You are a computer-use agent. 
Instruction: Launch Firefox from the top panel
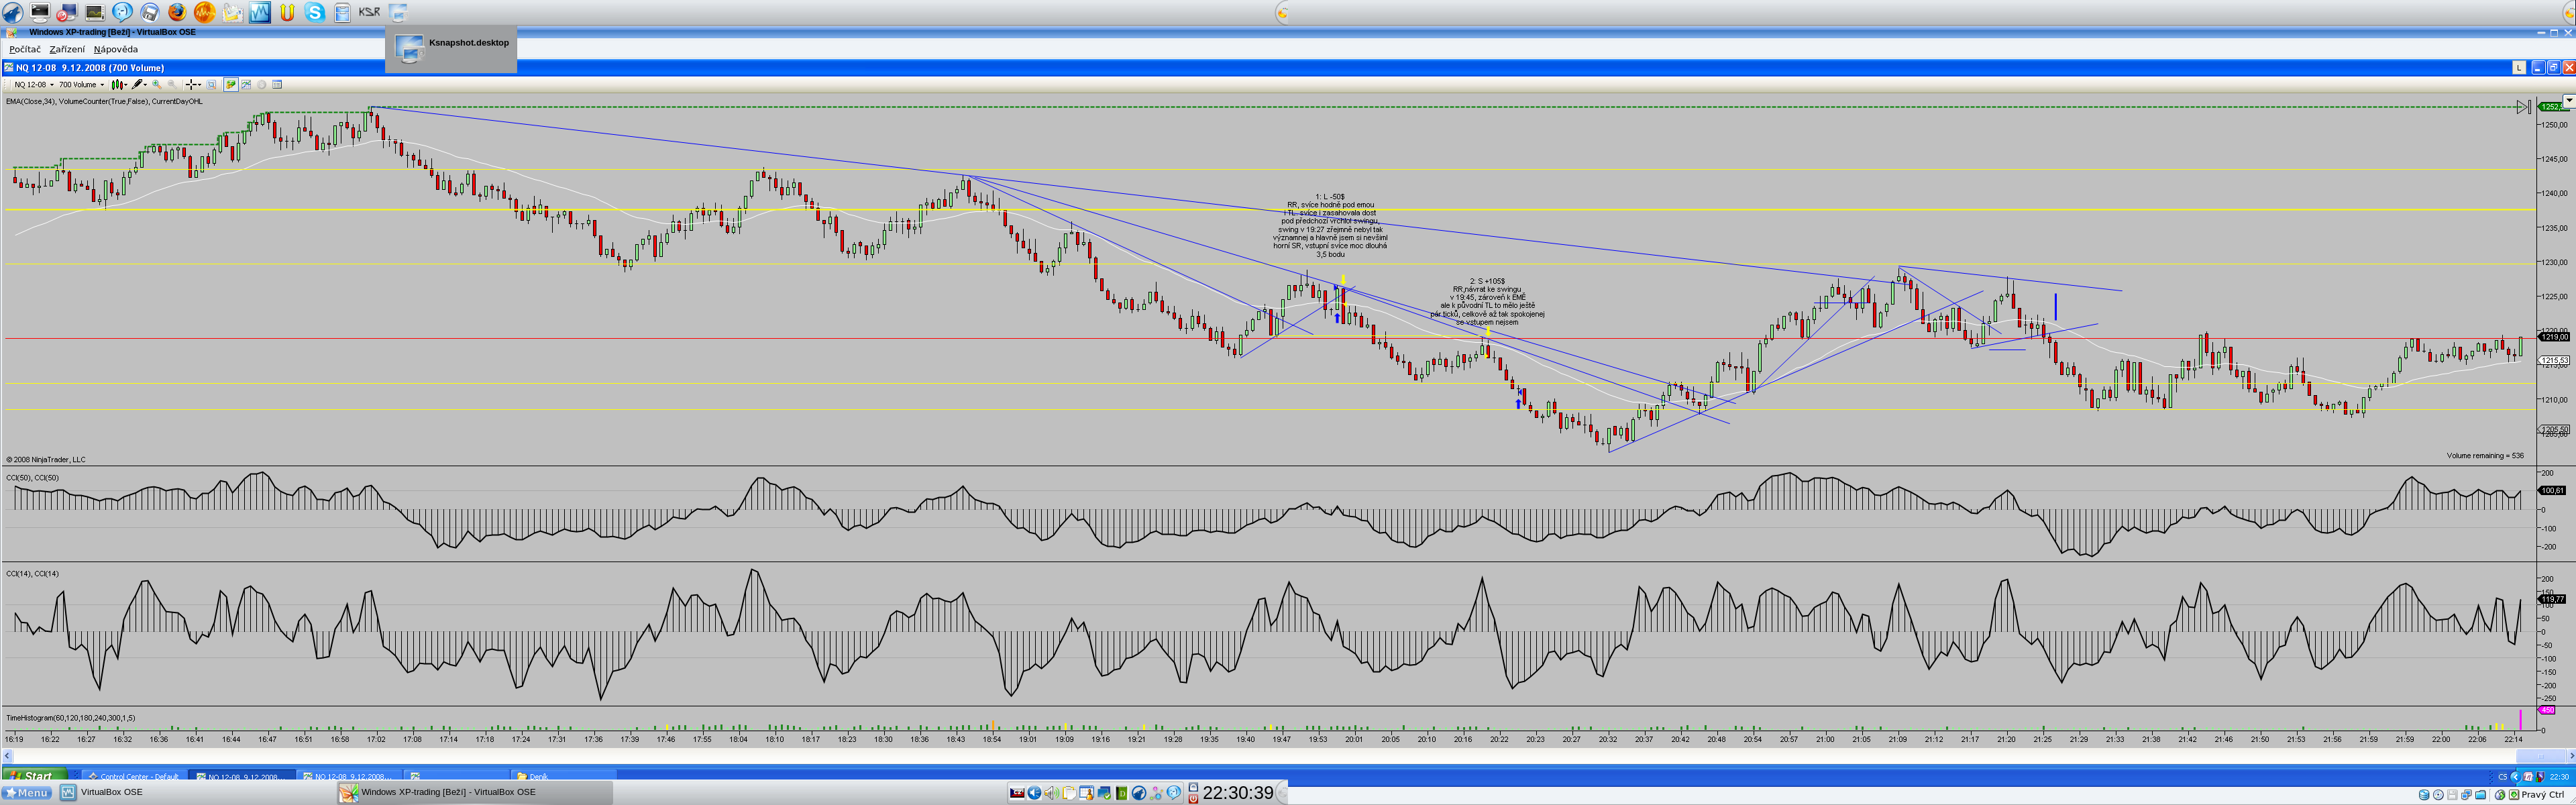point(177,12)
